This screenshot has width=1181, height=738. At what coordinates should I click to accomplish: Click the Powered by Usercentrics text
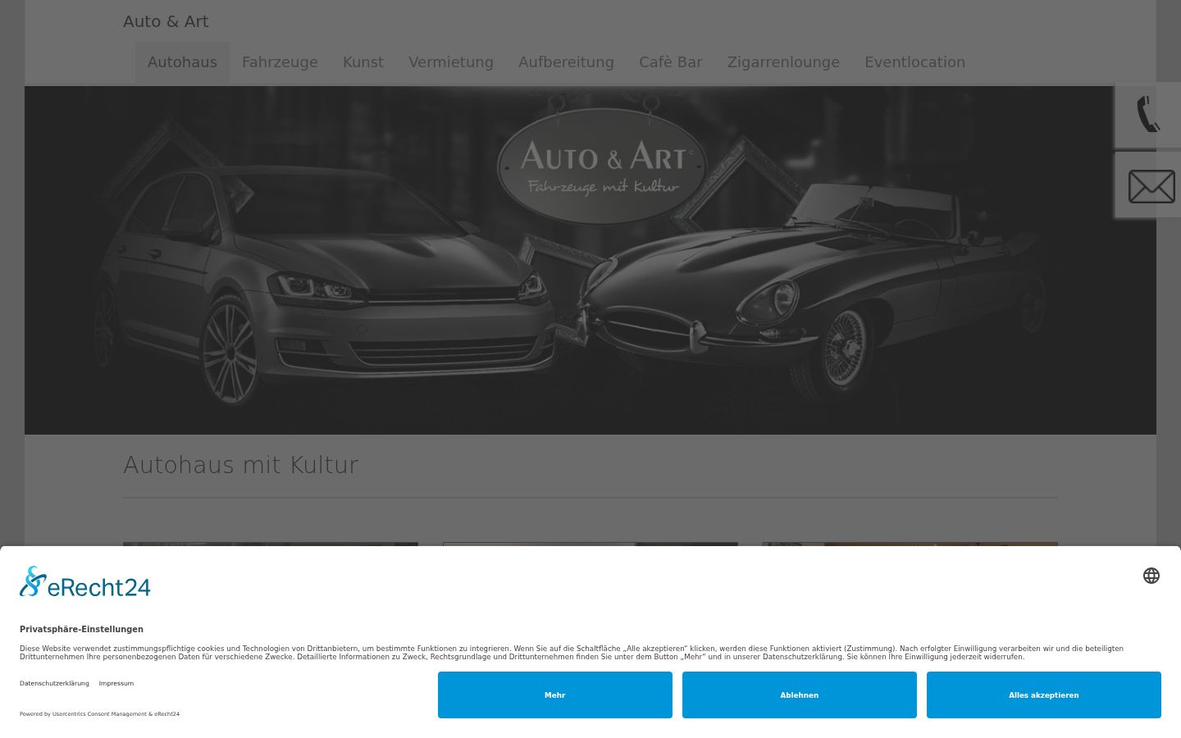click(99, 714)
